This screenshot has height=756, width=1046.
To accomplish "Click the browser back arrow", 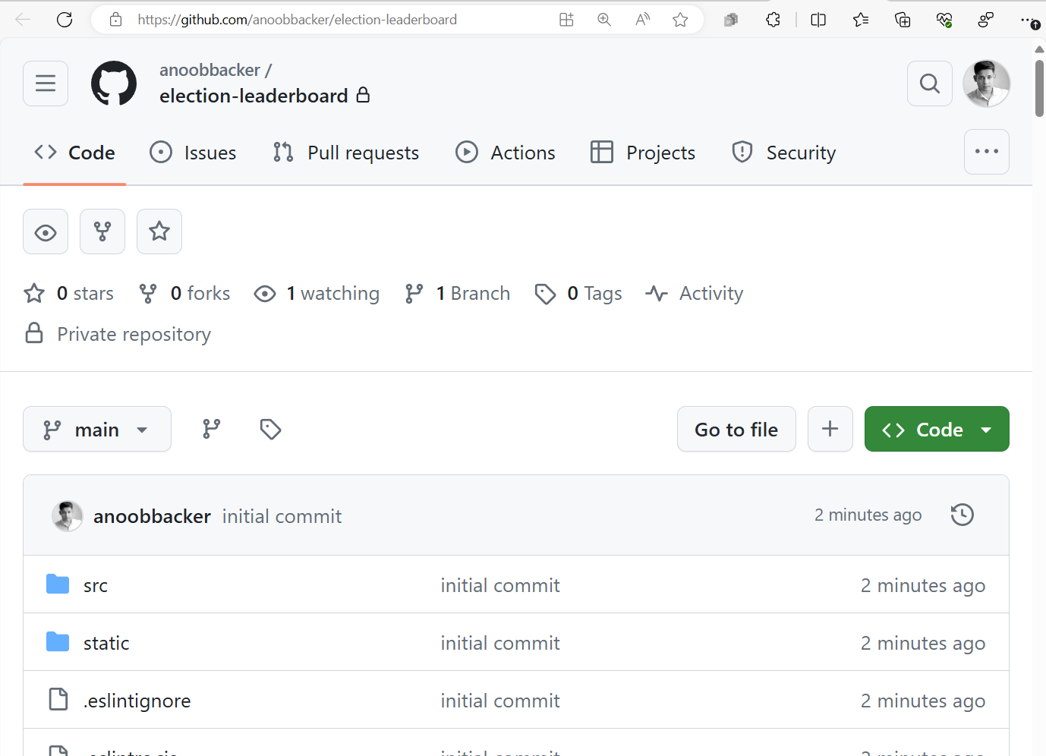I will 23,20.
